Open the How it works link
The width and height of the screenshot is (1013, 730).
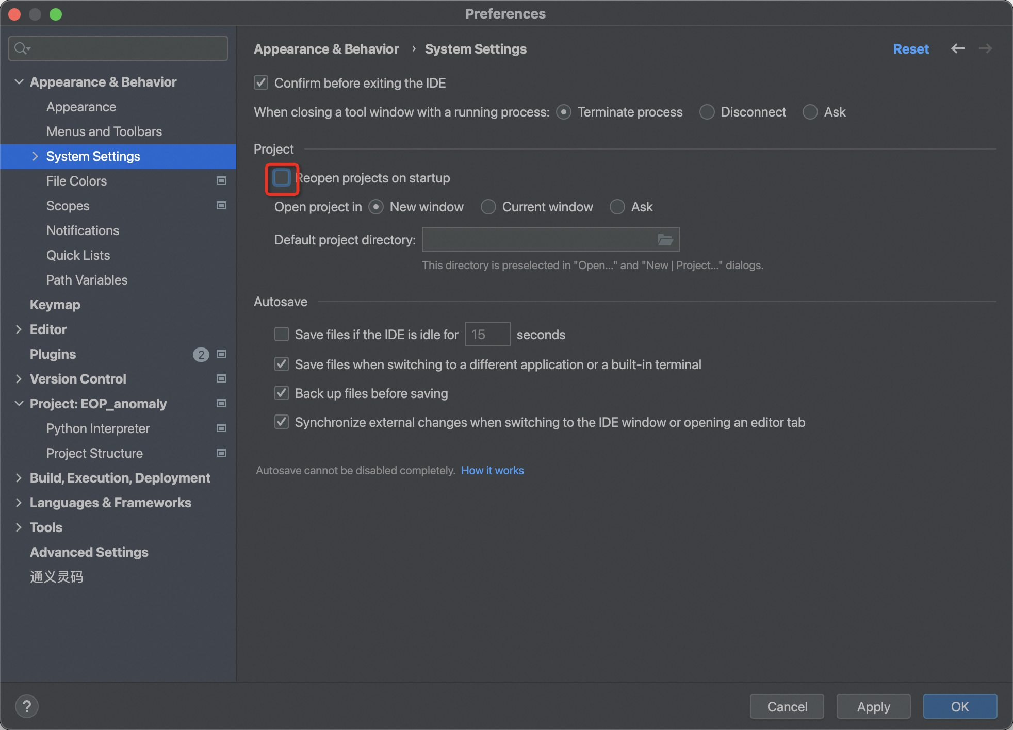point(492,470)
